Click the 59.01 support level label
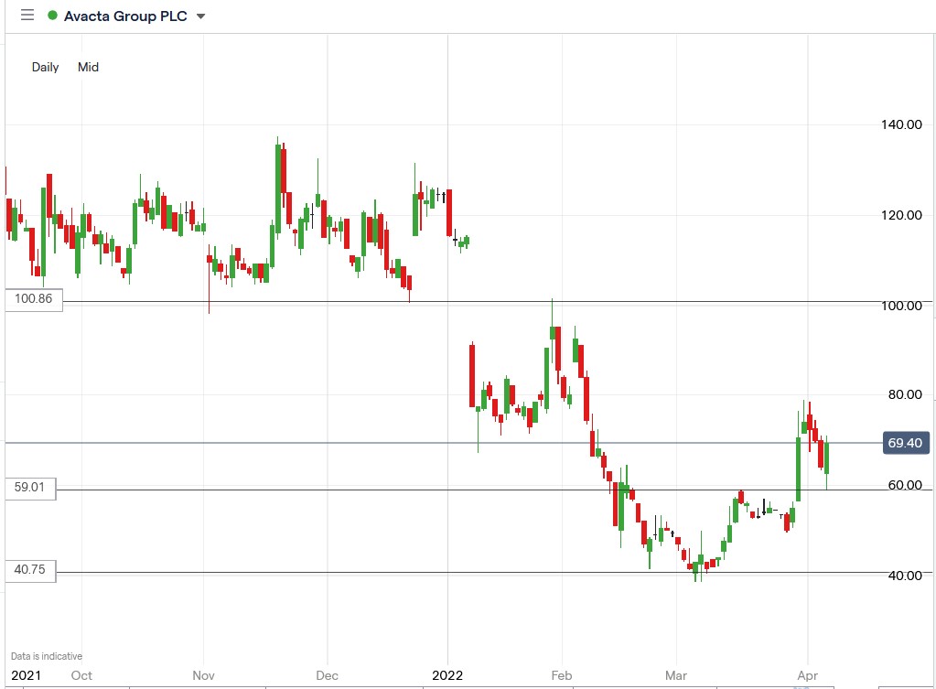936x689 pixels. [30, 488]
